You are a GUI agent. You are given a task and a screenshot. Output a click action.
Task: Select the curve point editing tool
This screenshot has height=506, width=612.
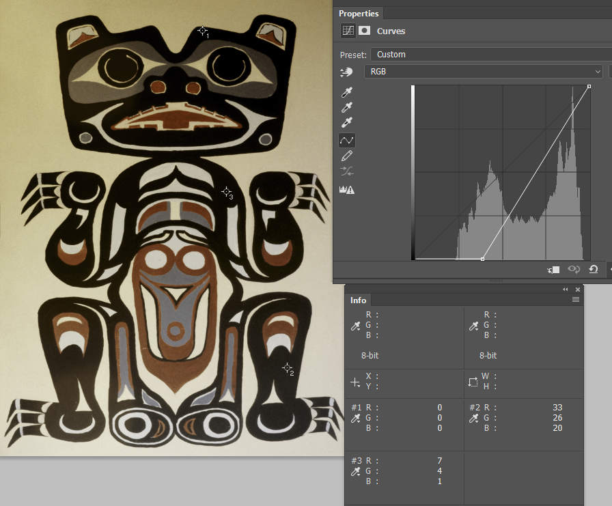347,140
